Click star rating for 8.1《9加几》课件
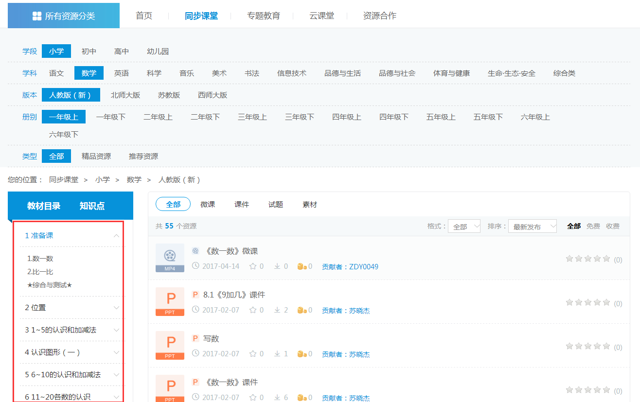The image size is (640, 402). click(x=588, y=302)
